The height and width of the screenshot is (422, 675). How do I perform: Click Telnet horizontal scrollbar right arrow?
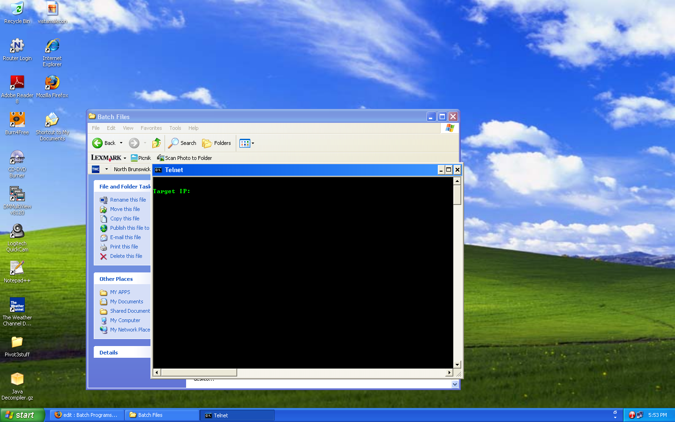(449, 372)
